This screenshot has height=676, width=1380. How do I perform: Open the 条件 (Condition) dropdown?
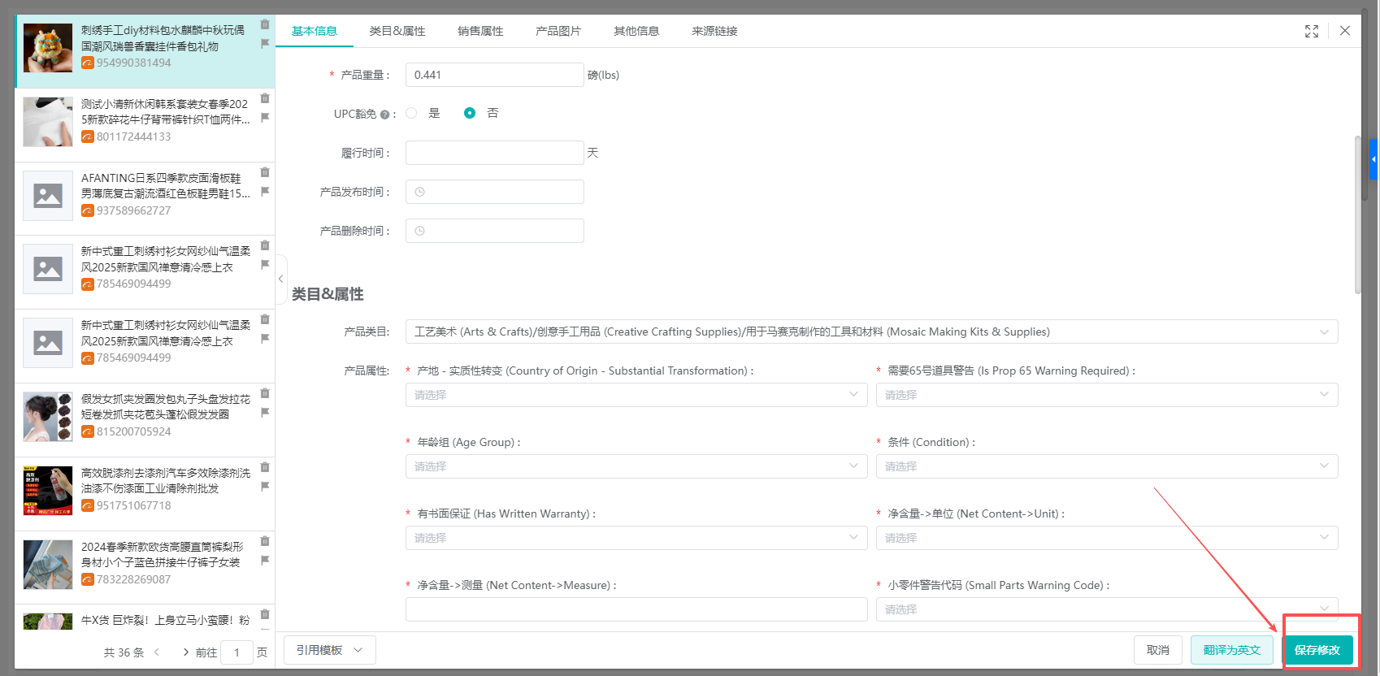pos(1106,466)
